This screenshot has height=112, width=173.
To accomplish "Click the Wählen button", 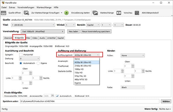I will 166,101.
